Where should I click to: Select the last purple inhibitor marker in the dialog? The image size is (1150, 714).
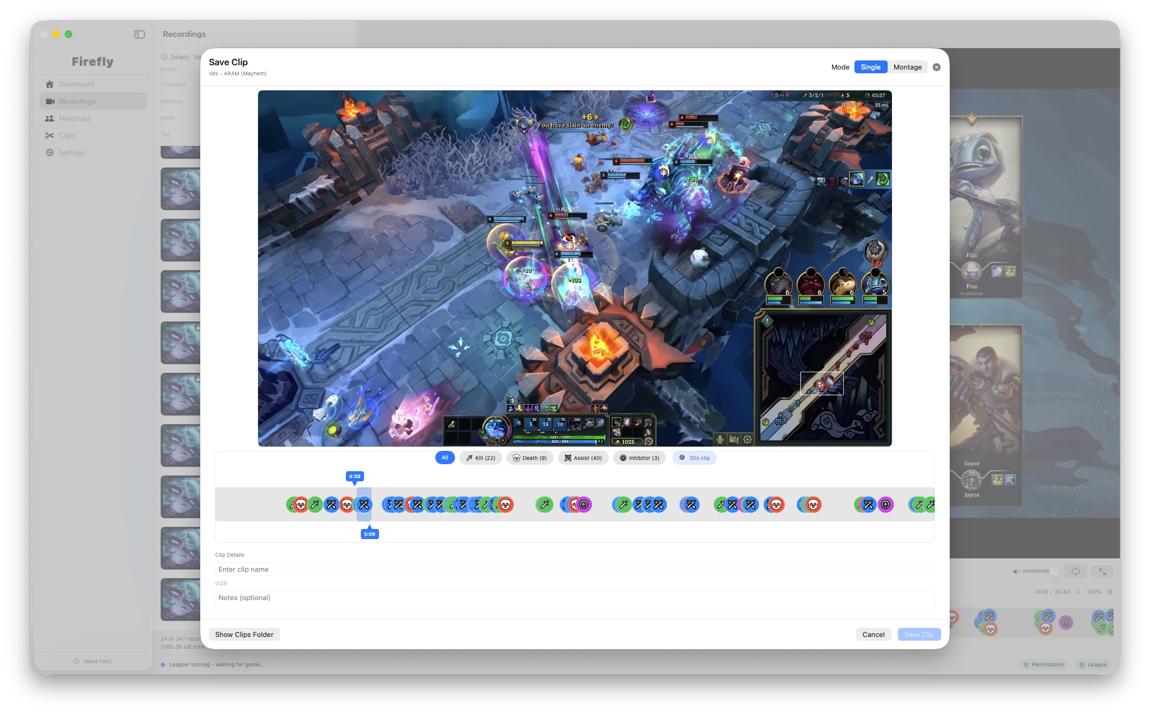tap(886, 504)
